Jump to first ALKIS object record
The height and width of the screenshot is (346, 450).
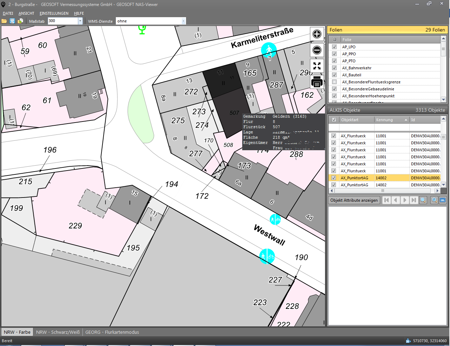386,200
